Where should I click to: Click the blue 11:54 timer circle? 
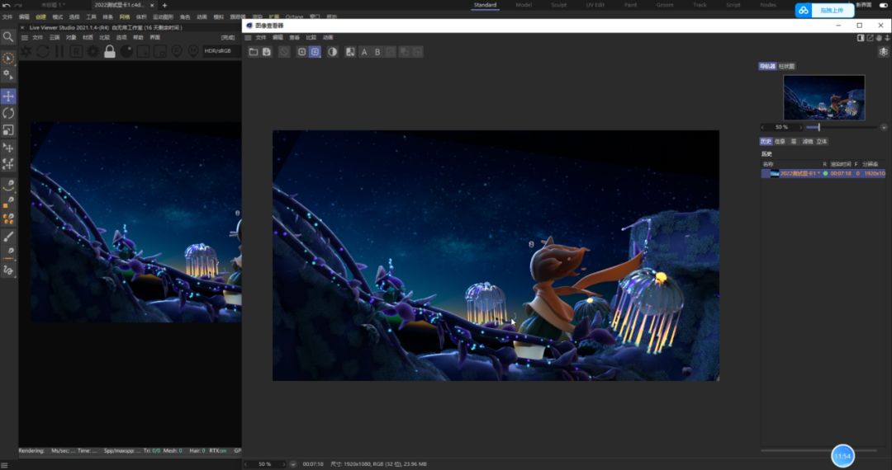(842, 456)
